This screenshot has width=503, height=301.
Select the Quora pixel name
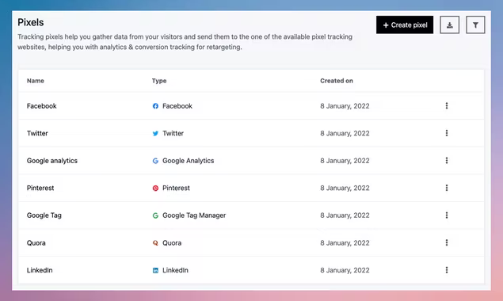pyautogui.click(x=36, y=243)
